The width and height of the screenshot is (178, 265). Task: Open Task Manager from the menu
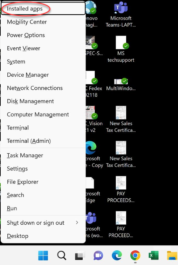[x=43, y=155]
